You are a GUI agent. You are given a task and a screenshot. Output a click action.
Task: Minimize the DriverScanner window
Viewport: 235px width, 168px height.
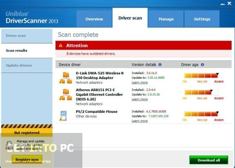coord(223,4)
